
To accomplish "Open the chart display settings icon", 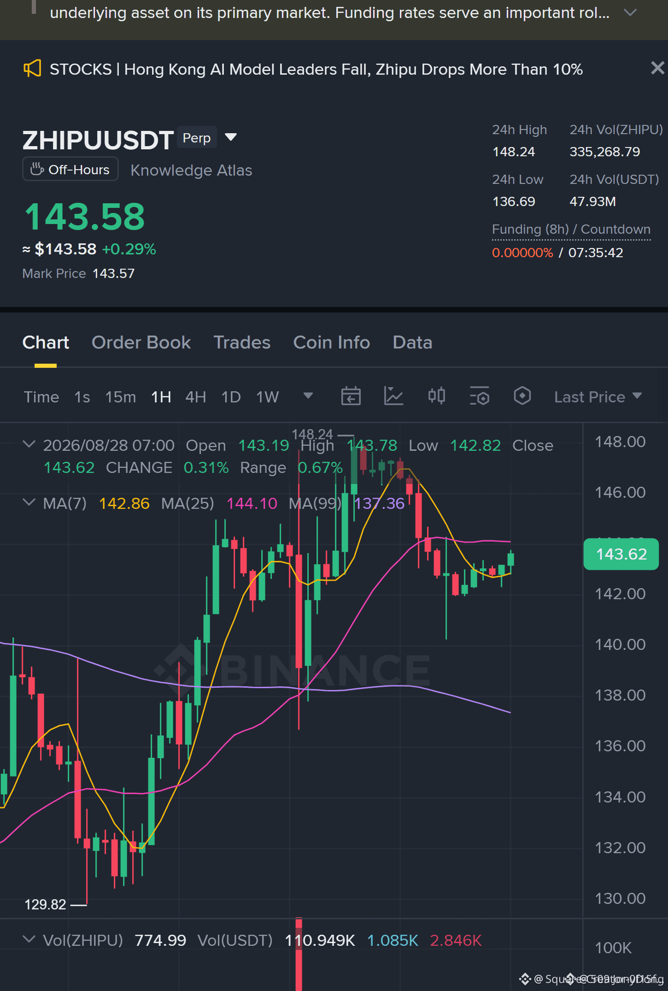I will pyautogui.click(x=479, y=396).
